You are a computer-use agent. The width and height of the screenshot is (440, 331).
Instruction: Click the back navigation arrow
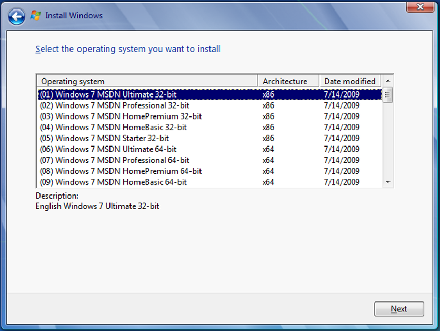point(16,16)
